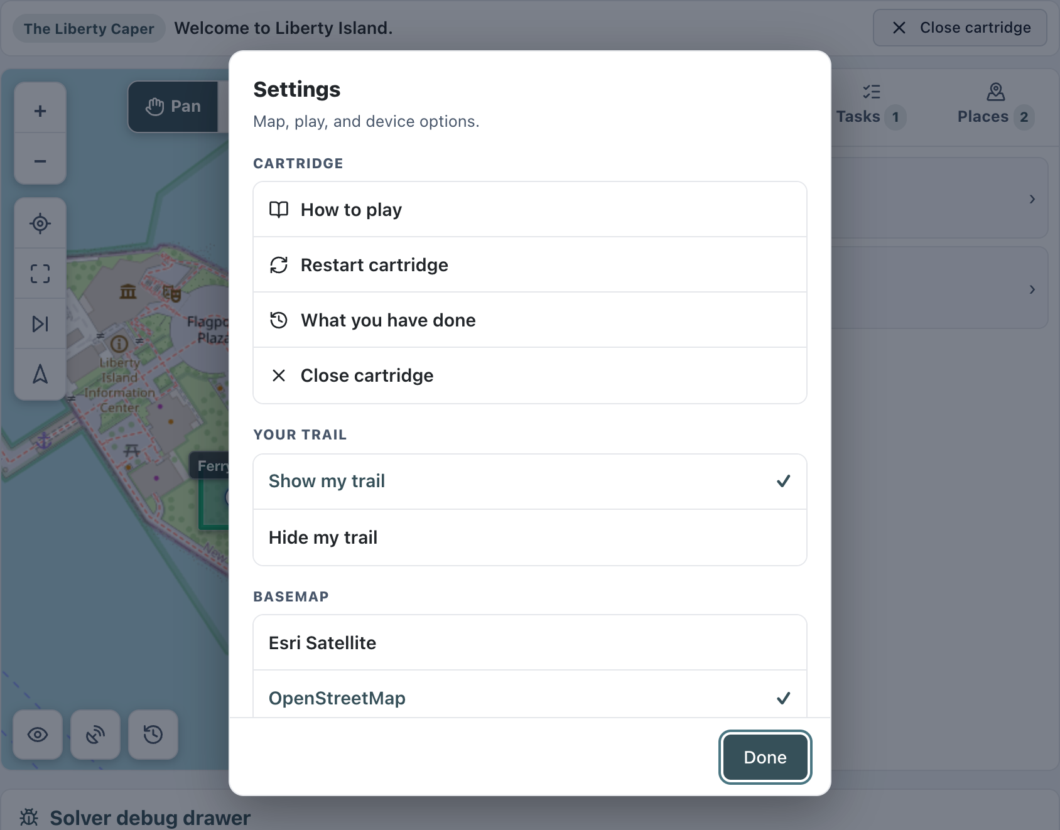This screenshot has width=1060, height=830.
Task: Choose Close cartridge in Settings list
Action: (x=530, y=375)
